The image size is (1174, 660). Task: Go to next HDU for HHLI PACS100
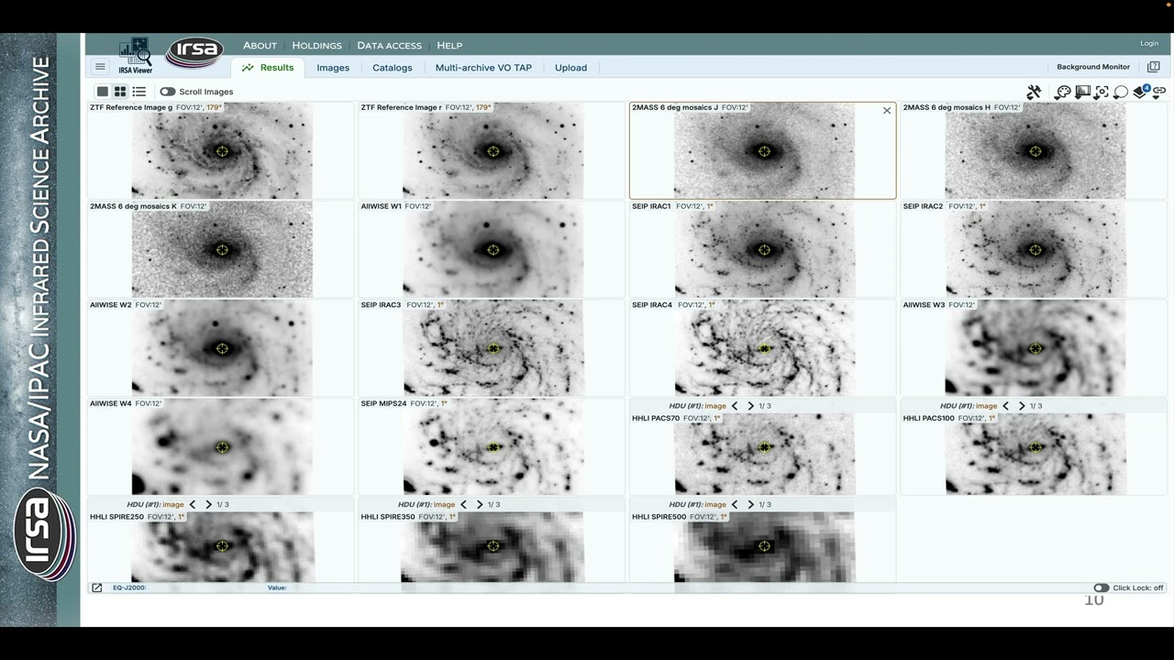tap(1022, 406)
